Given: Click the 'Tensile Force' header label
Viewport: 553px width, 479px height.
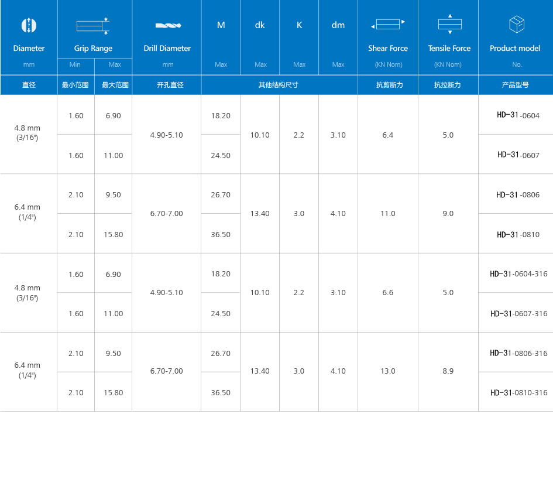Looking at the screenshot, I should 449,49.
